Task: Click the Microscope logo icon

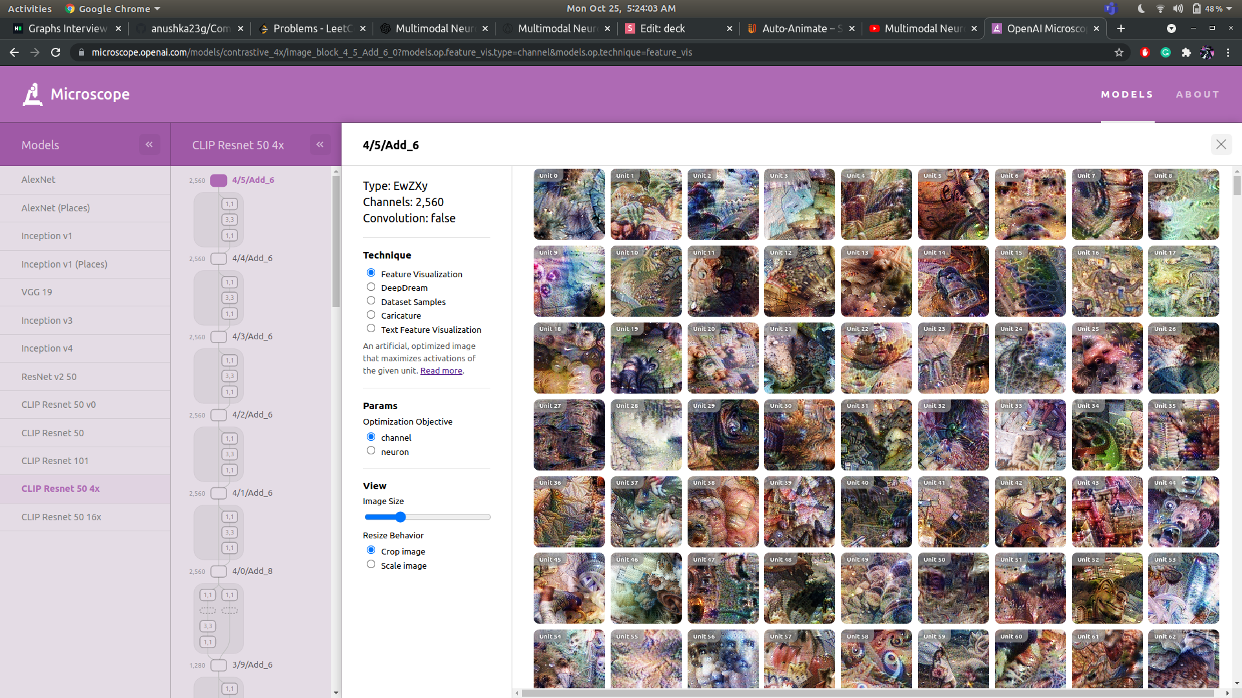Action: [x=32, y=94]
